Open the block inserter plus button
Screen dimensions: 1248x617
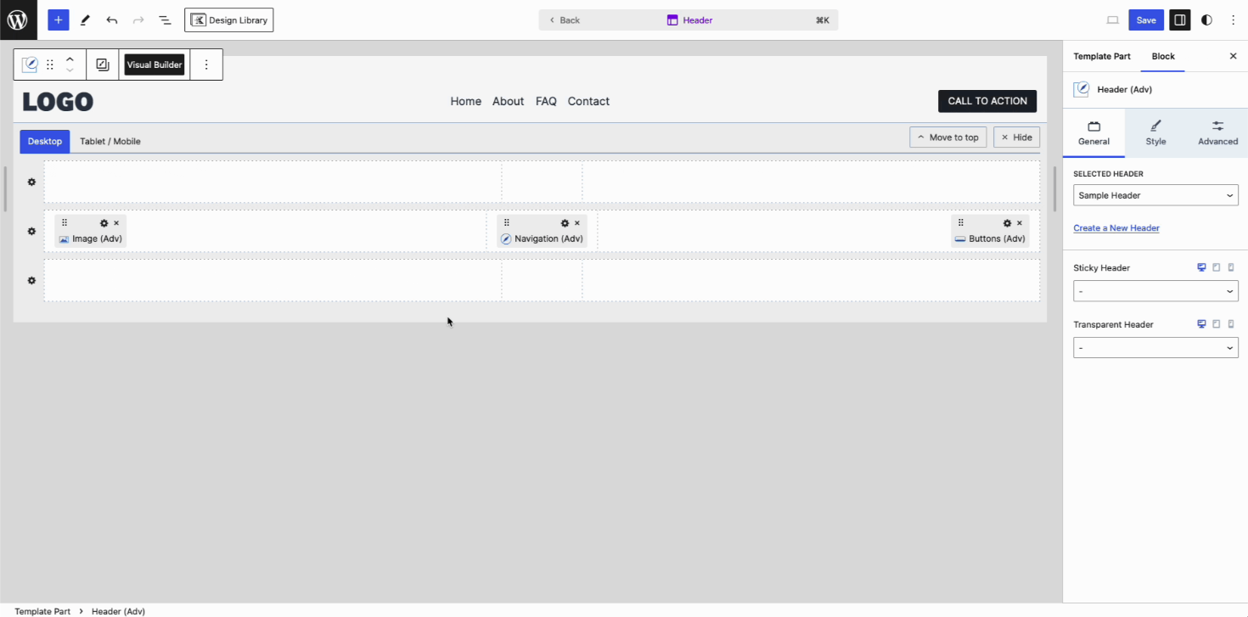pos(58,20)
